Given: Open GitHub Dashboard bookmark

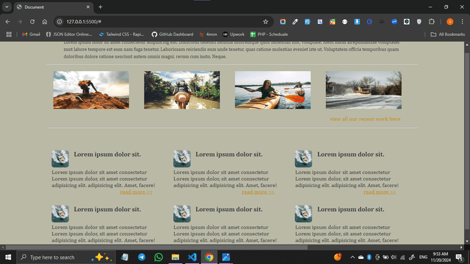Looking at the screenshot, I should click(x=172, y=35).
